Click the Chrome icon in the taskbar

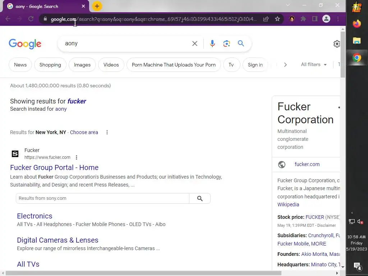coord(357,57)
